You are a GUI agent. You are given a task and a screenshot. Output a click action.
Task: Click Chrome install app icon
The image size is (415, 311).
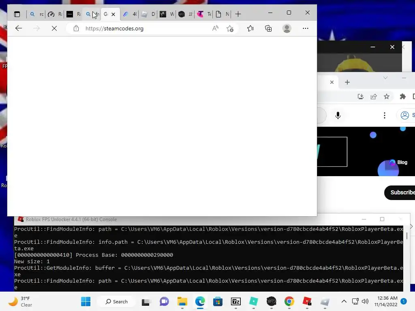click(x=360, y=96)
